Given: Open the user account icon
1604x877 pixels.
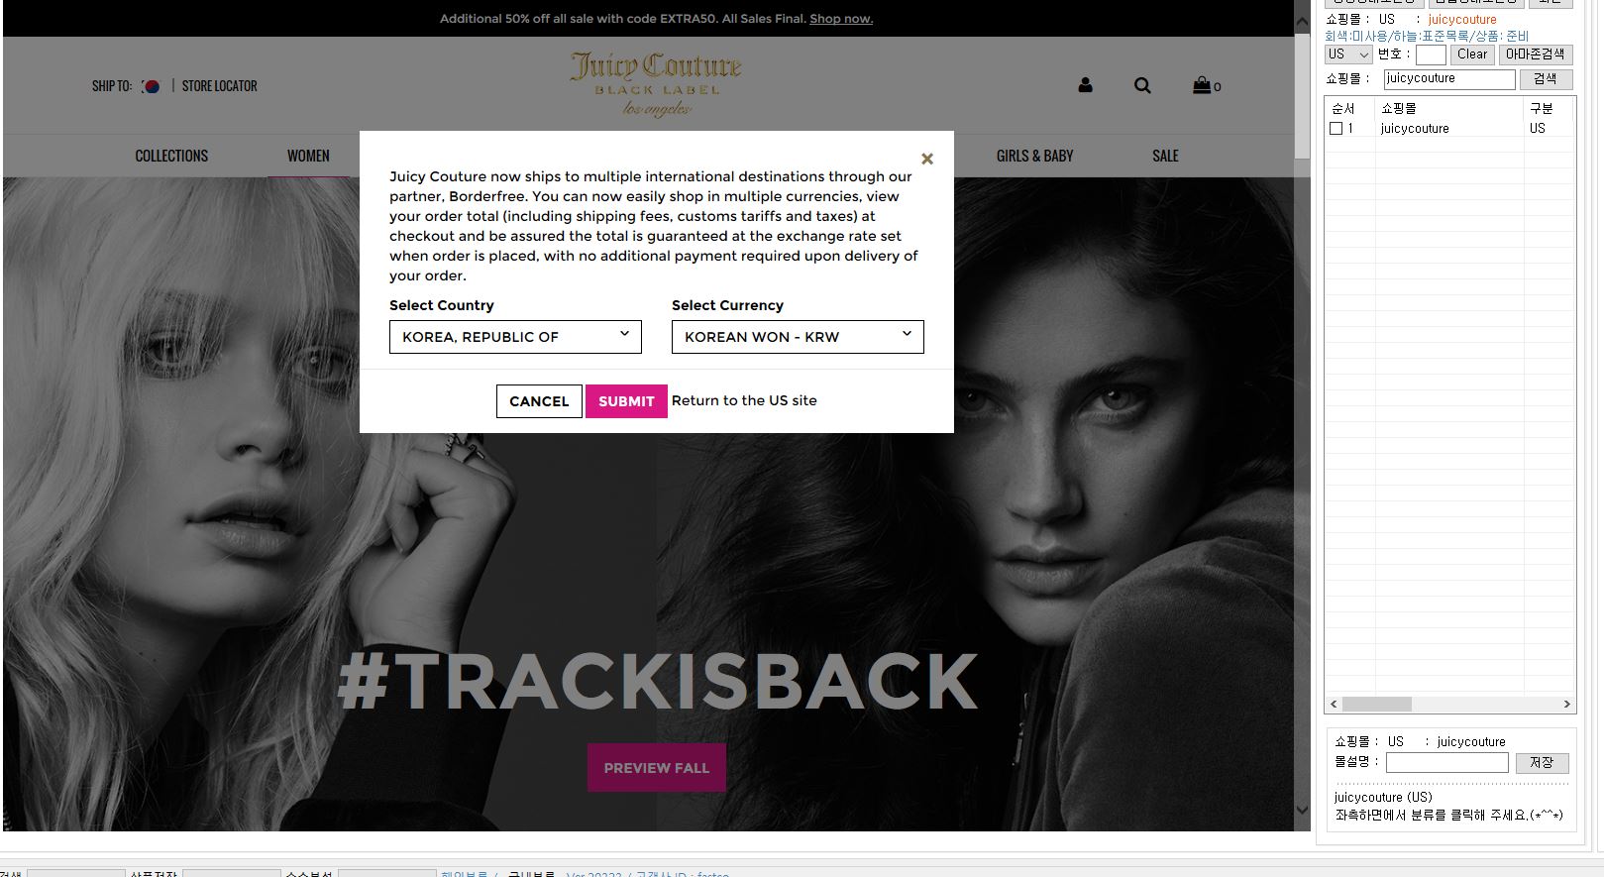Looking at the screenshot, I should pyautogui.click(x=1085, y=86).
